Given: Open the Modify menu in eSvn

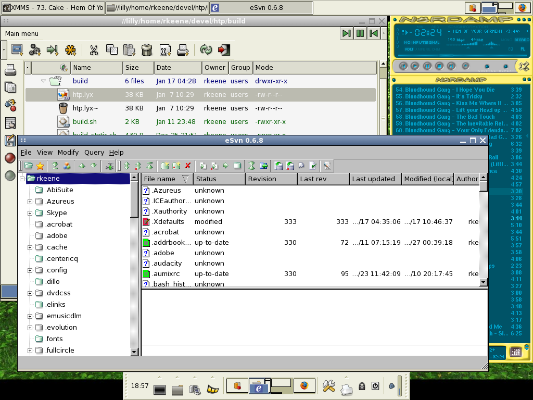Looking at the screenshot, I should (x=68, y=153).
